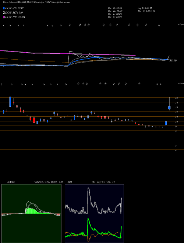The width and height of the screenshot is (184, 243).
Task: Click the MACD values '(12,26,9) 9.94, 10.68, -0.69'
Action: click(49, 182)
